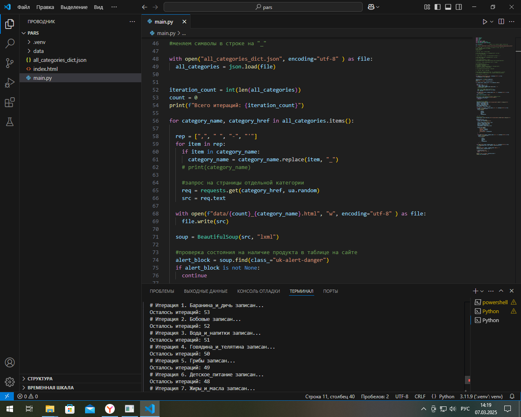Open index.html from the explorer
Screen dimensions: 521x417
click(x=45, y=69)
